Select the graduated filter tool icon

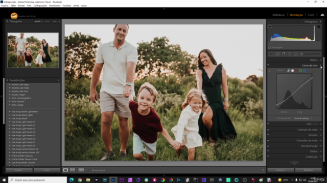tap(290, 54)
